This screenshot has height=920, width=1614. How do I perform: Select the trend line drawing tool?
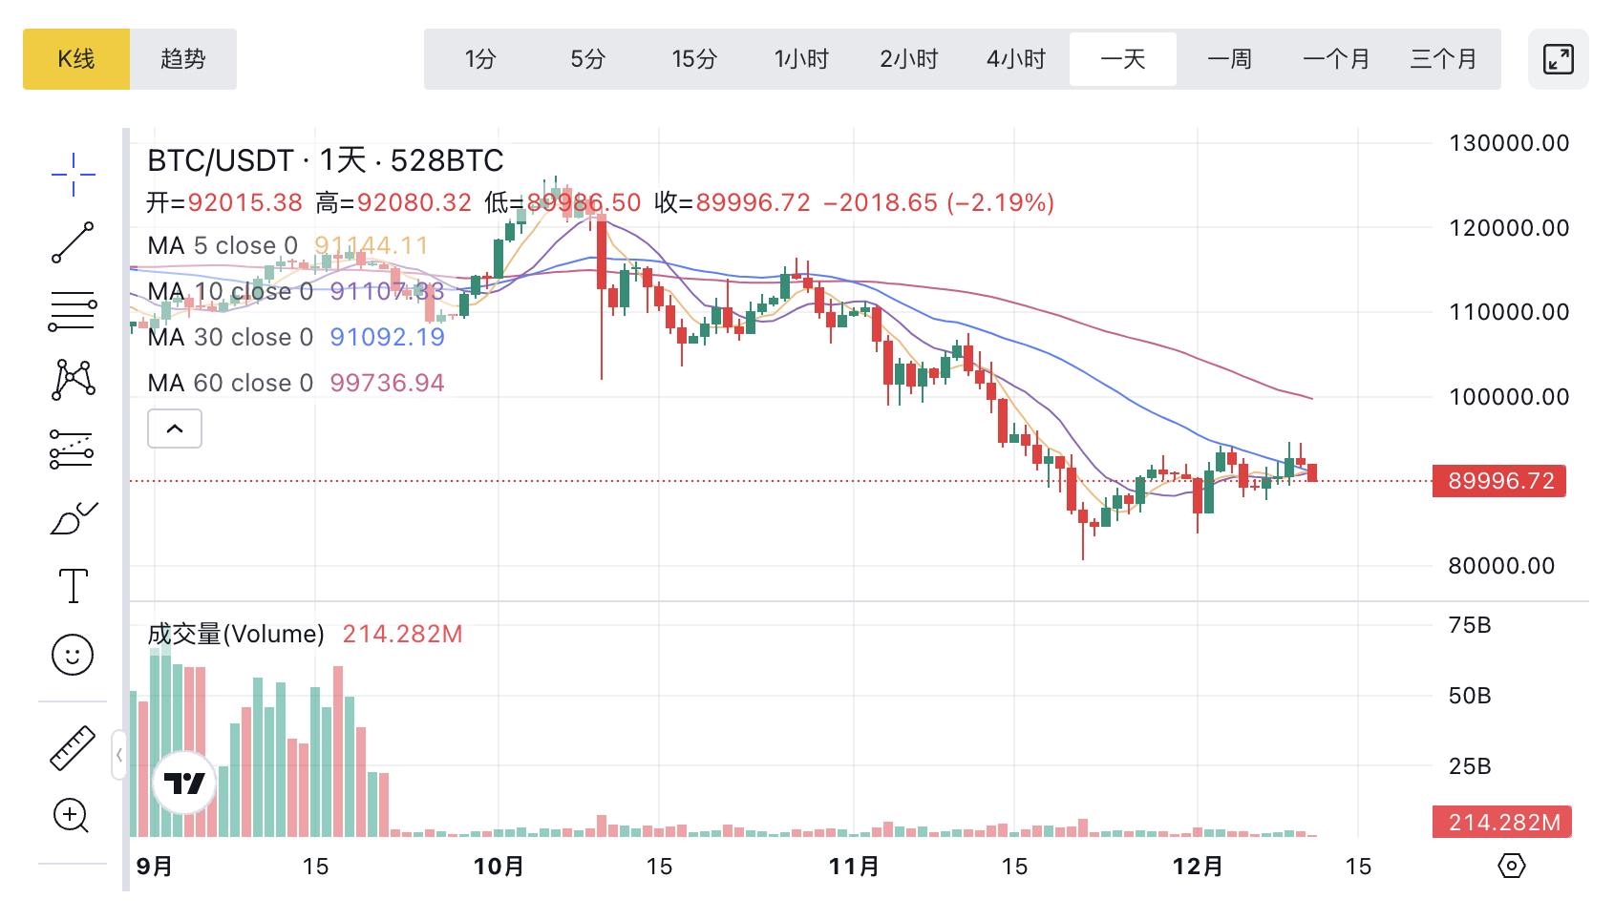(x=73, y=242)
